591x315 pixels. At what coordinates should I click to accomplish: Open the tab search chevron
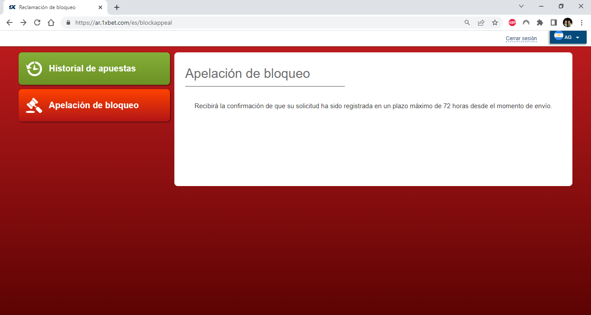click(521, 6)
